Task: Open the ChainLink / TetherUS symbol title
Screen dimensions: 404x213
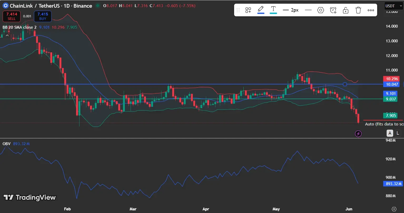Action: [x=51, y=6]
